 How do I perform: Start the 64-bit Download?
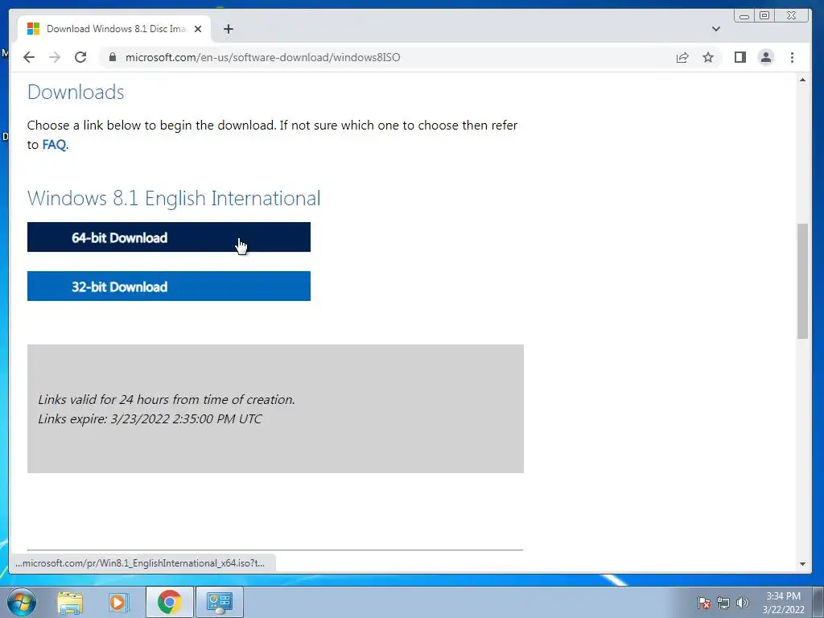coord(169,237)
